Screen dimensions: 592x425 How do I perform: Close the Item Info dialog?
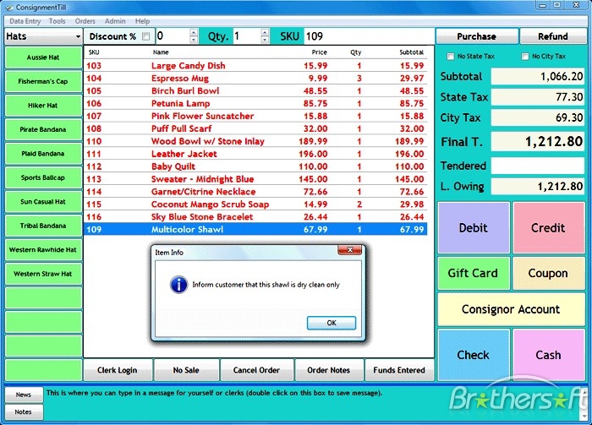point(349,249)
